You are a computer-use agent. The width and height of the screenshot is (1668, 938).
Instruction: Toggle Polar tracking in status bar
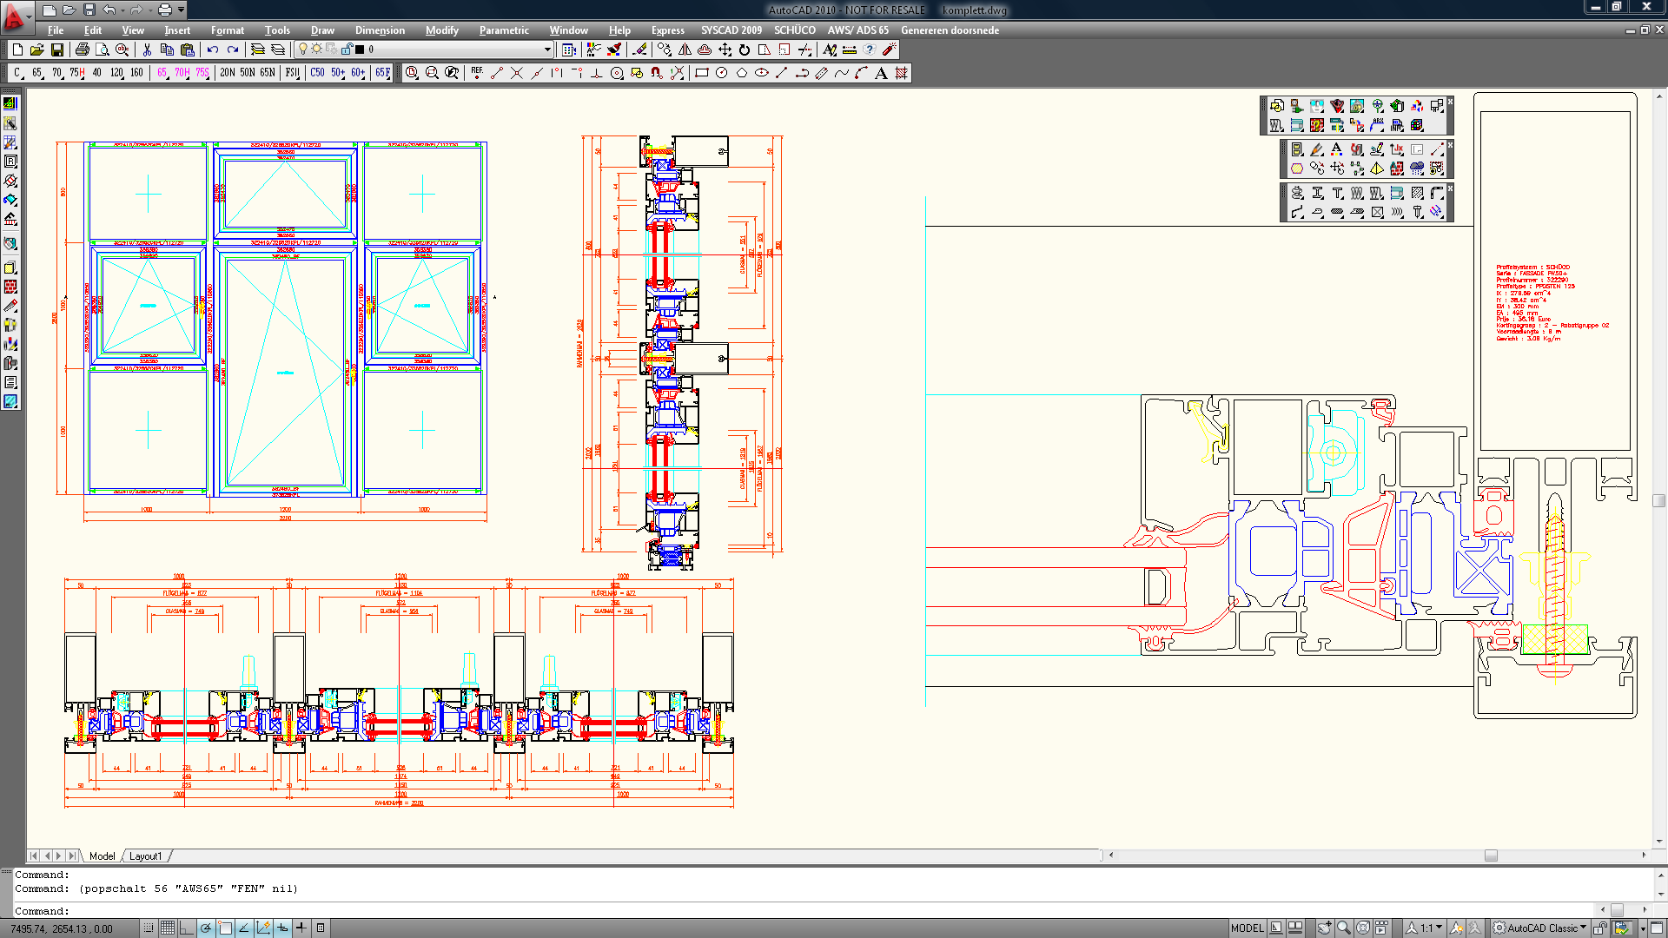point(206,928)
